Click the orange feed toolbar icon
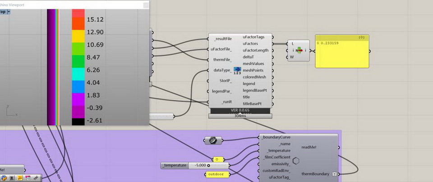 pyautogui.click(x=20, y=178)
